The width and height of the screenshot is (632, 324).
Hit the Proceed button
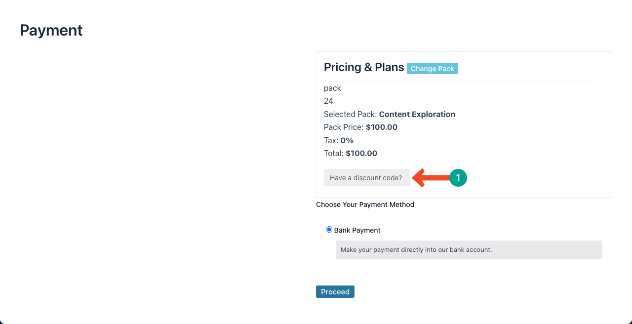(x=335, y=292)
